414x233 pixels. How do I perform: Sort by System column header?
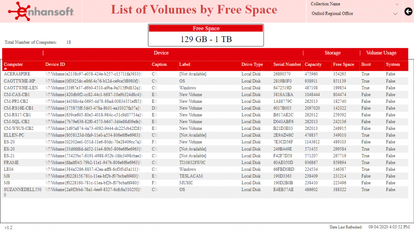click(x=393, y=64)
